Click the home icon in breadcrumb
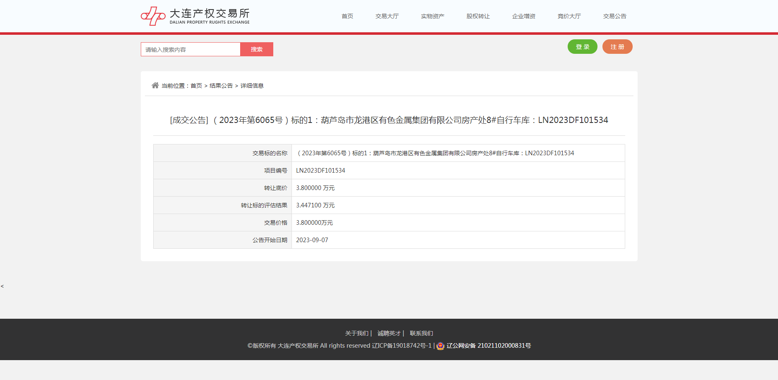 [155, 85]
